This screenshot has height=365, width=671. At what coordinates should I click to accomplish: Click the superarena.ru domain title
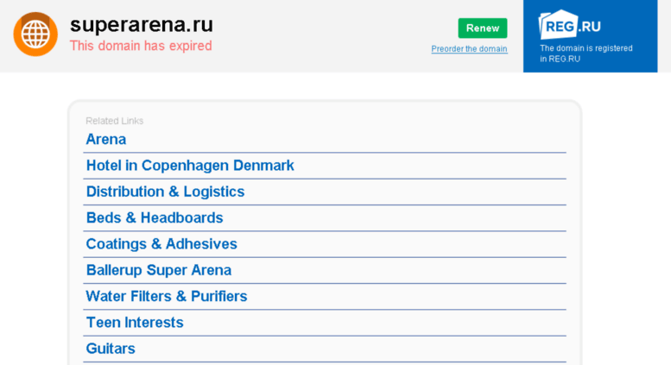click(x=142, y=24)
